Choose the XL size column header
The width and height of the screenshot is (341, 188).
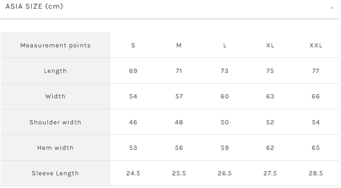click(270, 45)
